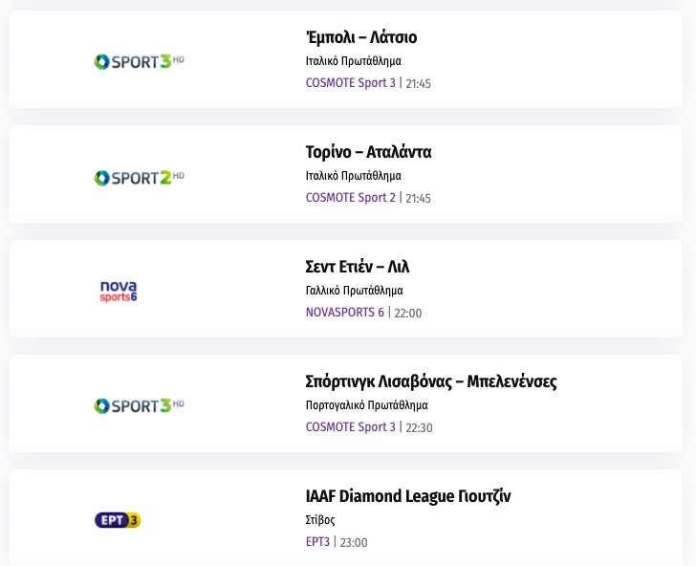The image size is (696, 566).
Task: Open the Έμπολι – Λάτσιο match title
Action: click(x=361, y=37)
